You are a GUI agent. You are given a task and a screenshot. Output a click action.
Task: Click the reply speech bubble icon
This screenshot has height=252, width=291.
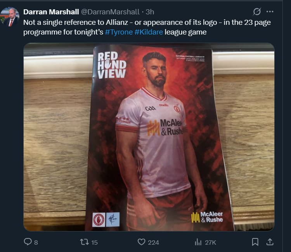[28, 242]
